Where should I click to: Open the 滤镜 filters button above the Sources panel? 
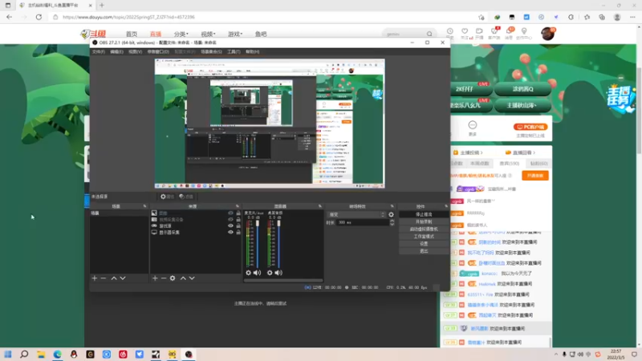[x=186, y=197]
